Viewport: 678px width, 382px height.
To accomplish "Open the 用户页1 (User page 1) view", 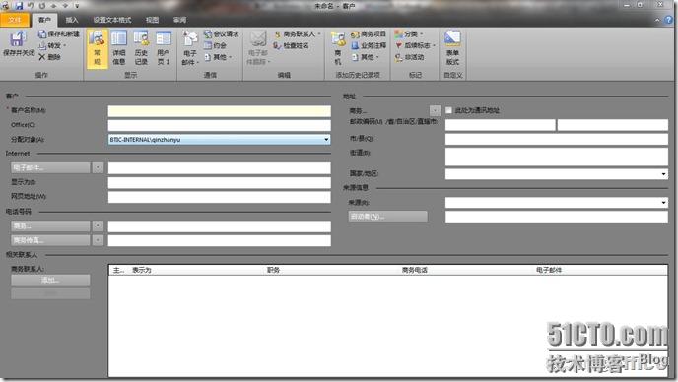I will click(x=163, y=48).
